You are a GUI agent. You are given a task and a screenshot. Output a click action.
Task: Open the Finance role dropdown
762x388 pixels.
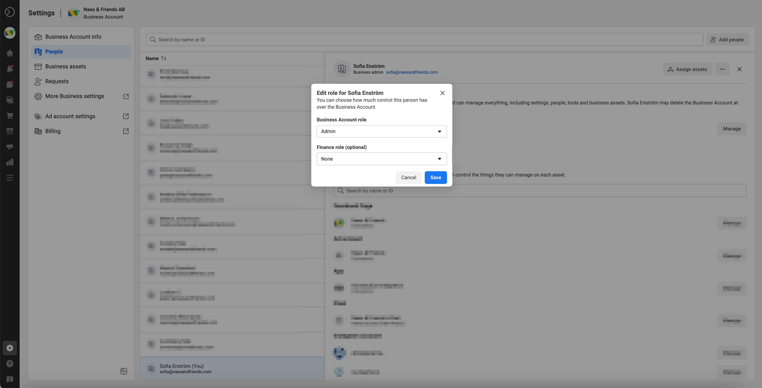(382, 159)
